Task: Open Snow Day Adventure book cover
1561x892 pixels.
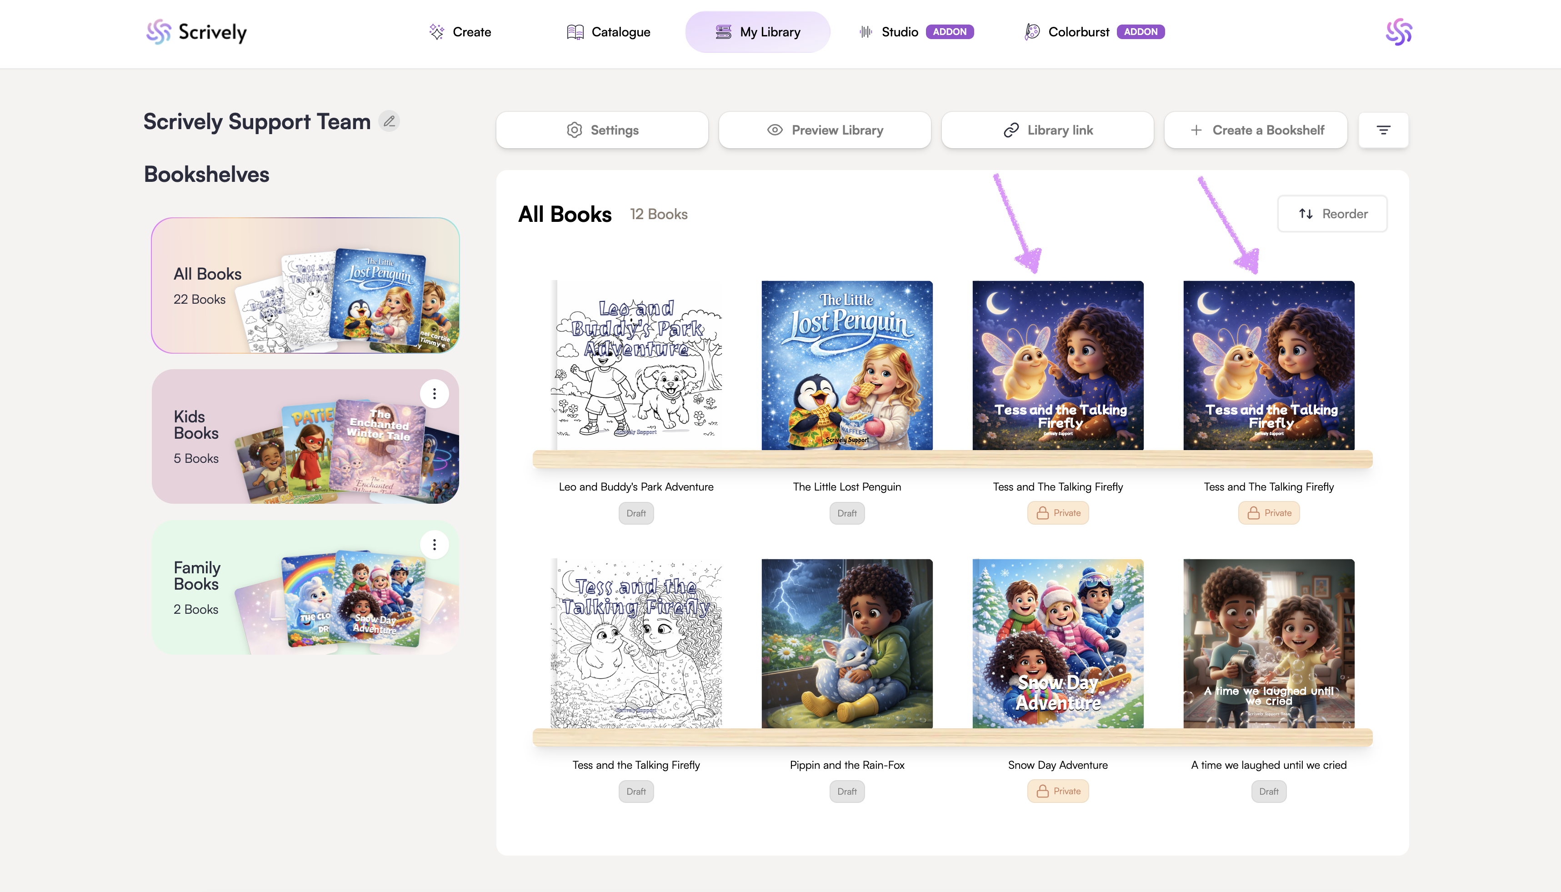Action: (x=1058, y=643)
